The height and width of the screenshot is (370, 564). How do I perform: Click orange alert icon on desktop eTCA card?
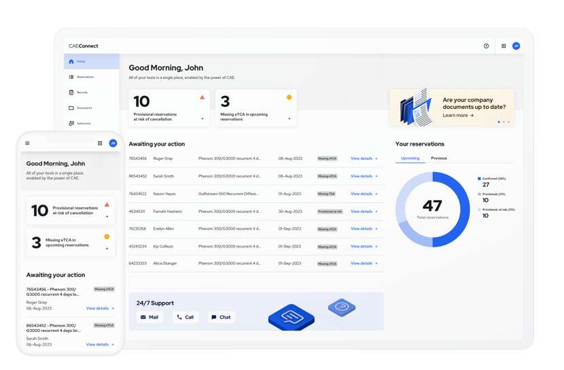[289, 97]
